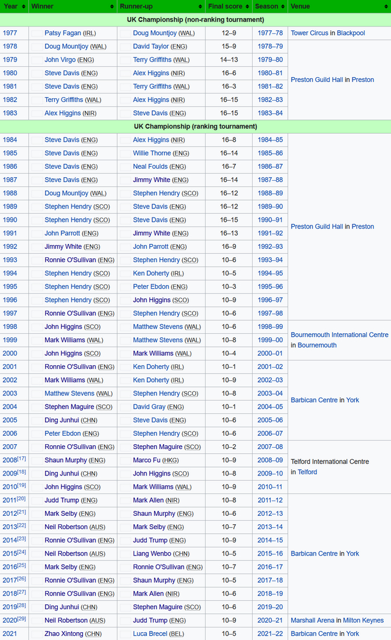Open Patsy Fagan's player page
The width and height of the screenshot is (391, 640).
pos(62,33)
